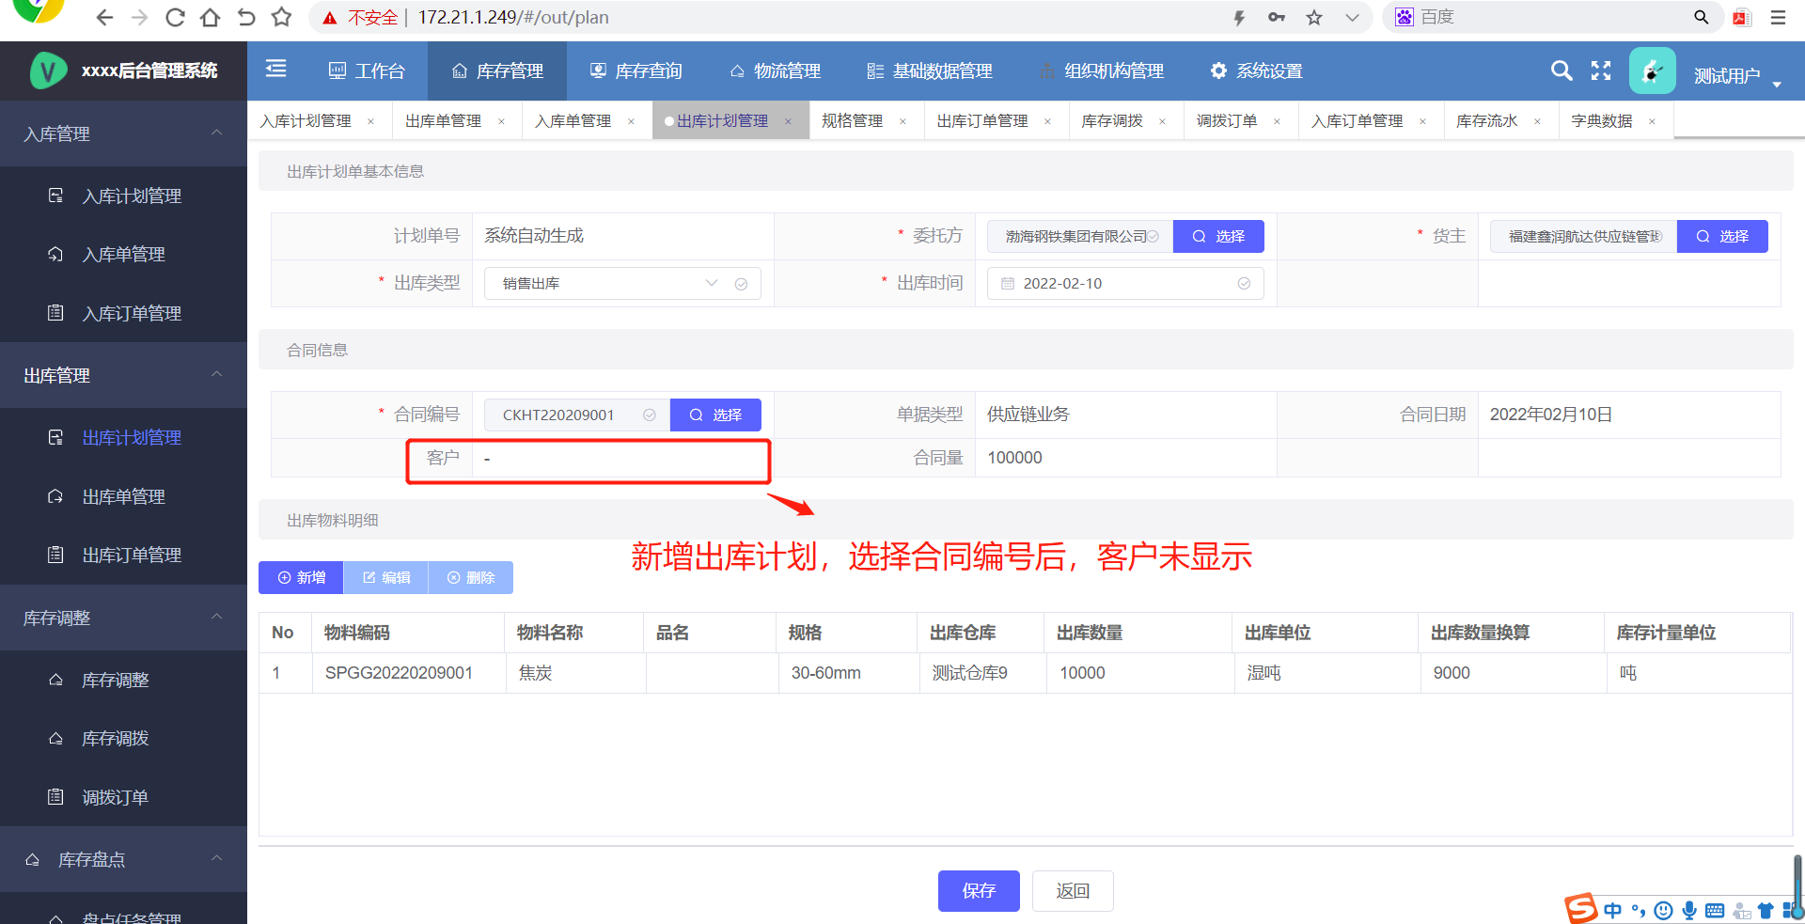Click the 合同编号 input field
The height and width of the screenshot is (924, 1805).
[x=577, y=415]
